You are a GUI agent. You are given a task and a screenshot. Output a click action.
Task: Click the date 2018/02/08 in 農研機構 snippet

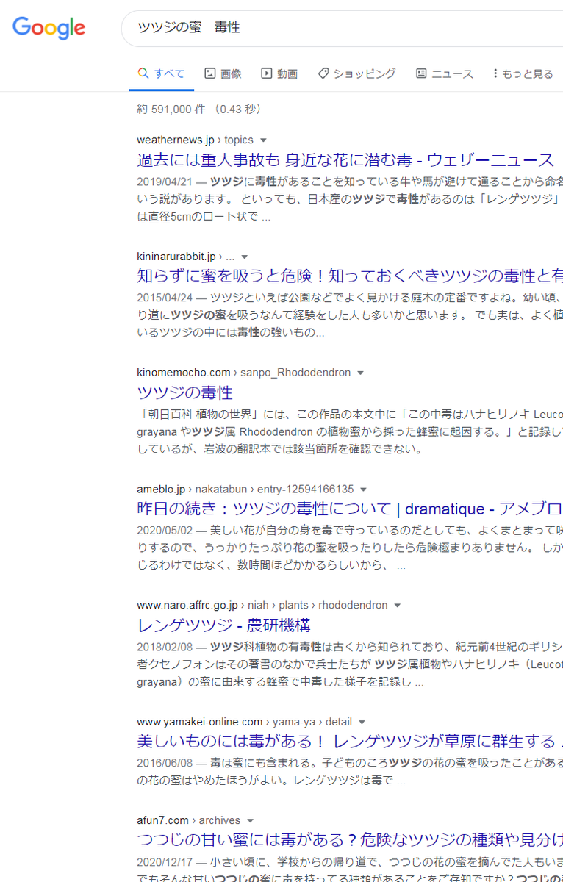pyautogui.click(x=164, y=646)
